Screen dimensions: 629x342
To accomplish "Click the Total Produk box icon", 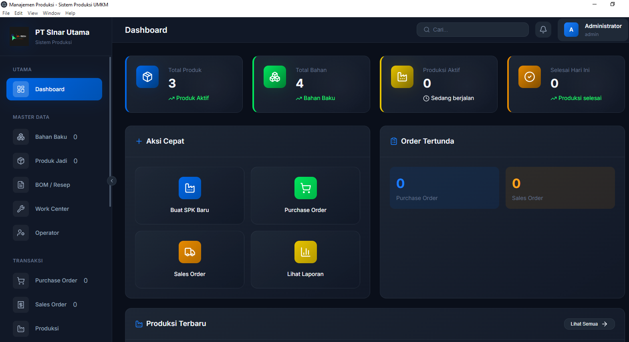I will coord(147,77).
